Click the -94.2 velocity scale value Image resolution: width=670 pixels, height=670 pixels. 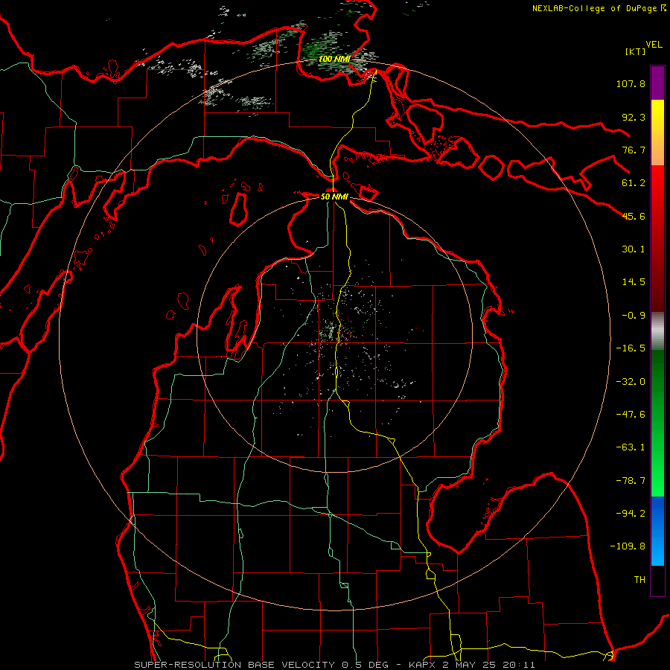631,514
